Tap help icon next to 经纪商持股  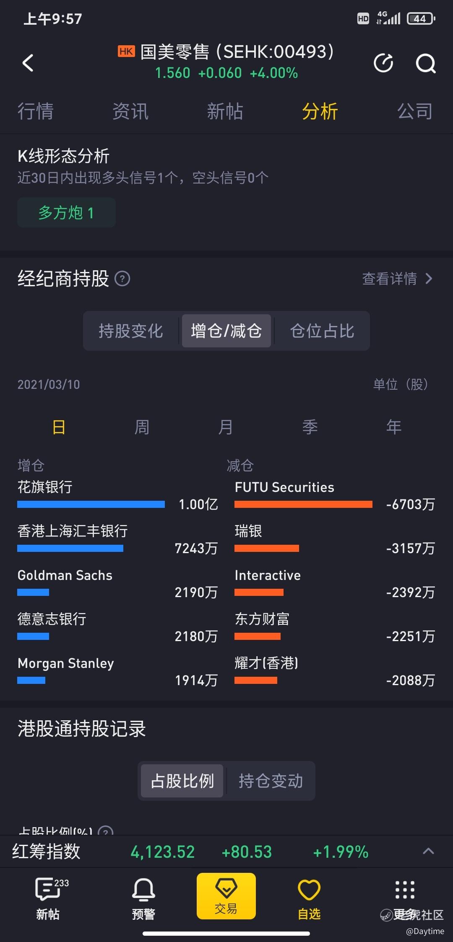pos(122,278)
